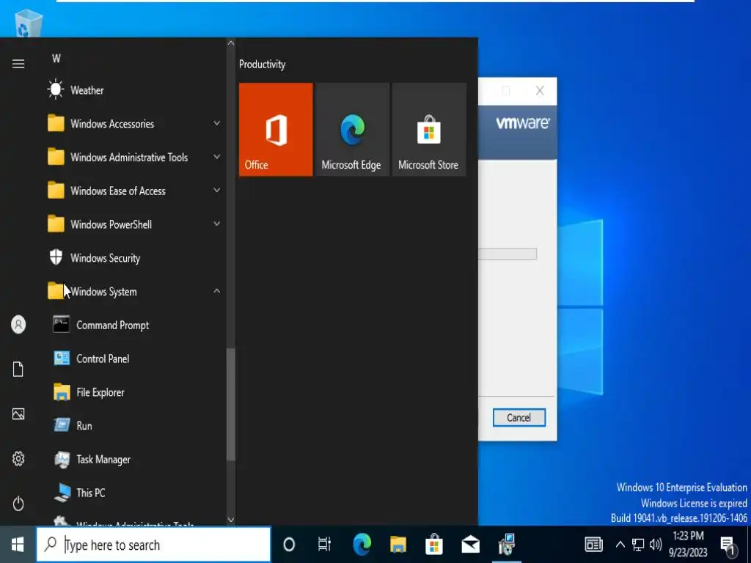Click the Office tile
Image resolution: width=751 pixels, height=563 pixels.
coord(276,129)
